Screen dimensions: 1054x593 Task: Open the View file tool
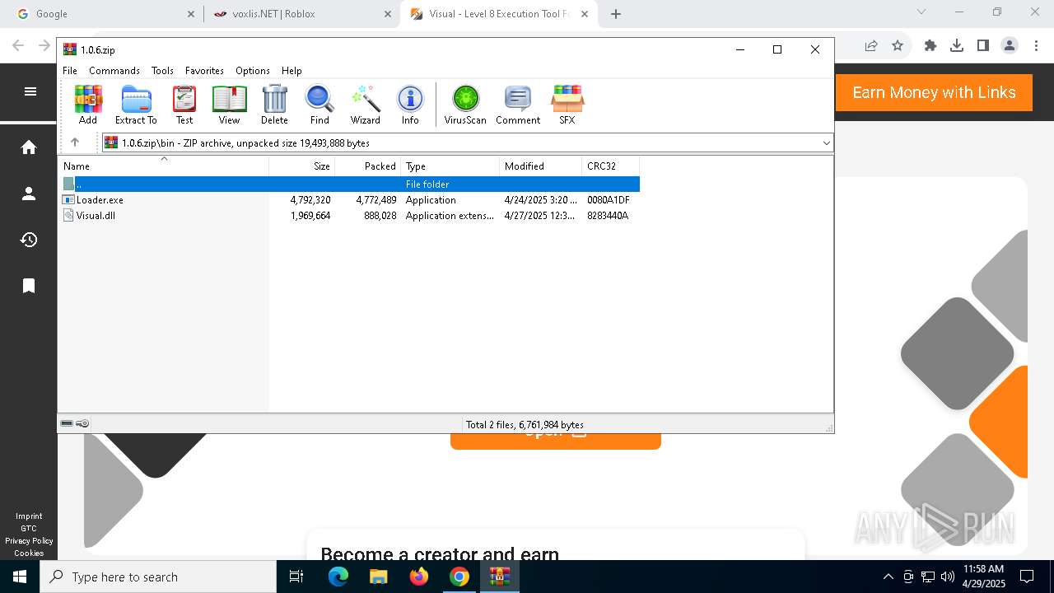pos(229,105)
